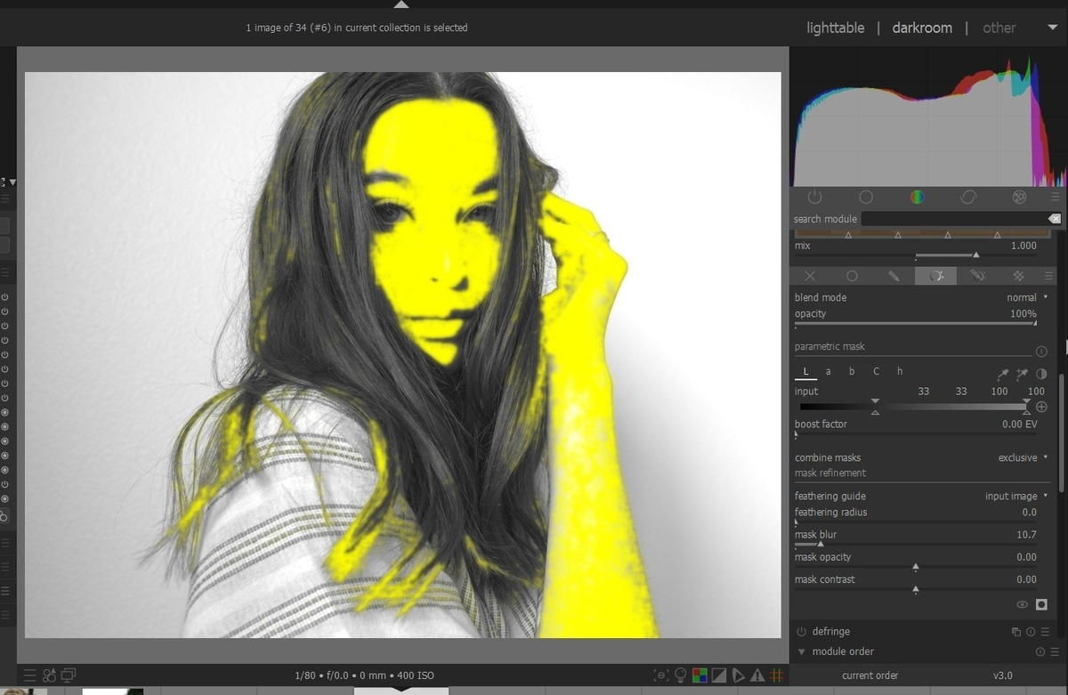Image resolution: width=1068 pixels, height=695 pixels.
Task: Select drawn mask pencil tab
Action: 894,277
